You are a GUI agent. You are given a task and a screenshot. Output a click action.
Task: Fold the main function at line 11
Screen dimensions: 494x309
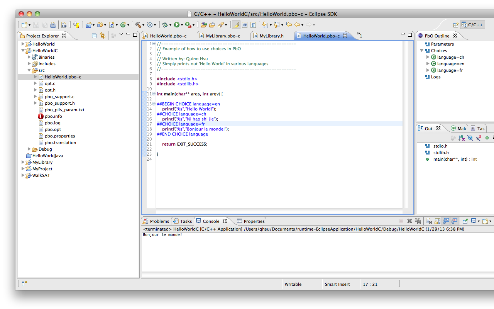(x=154, y=94)
